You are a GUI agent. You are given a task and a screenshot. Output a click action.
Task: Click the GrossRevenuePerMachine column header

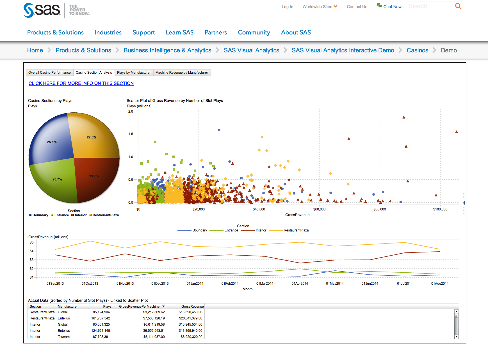[x=139, y=307]
